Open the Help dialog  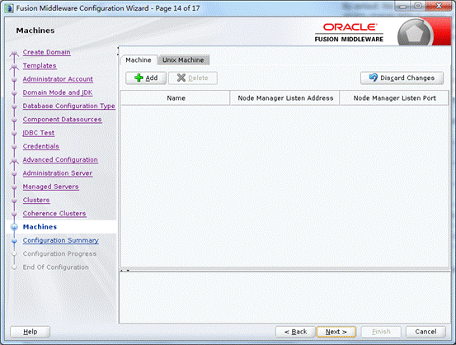click(31, 332)
